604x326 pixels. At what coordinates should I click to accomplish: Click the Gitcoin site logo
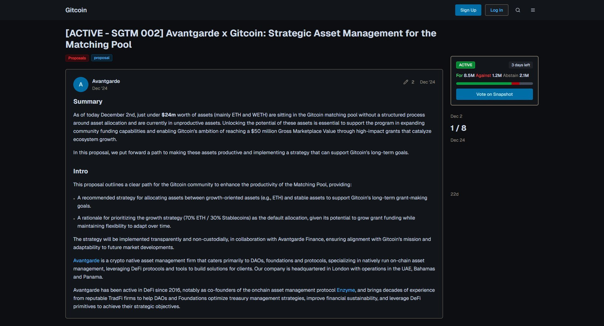76,10
